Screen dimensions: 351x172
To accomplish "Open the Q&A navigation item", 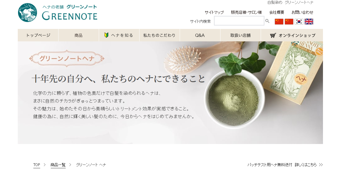I will pos(200,35).
